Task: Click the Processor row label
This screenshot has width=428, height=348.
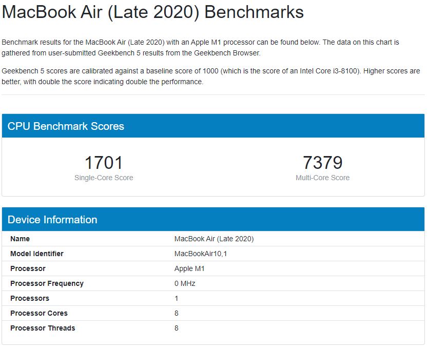Action: point(28,268)
